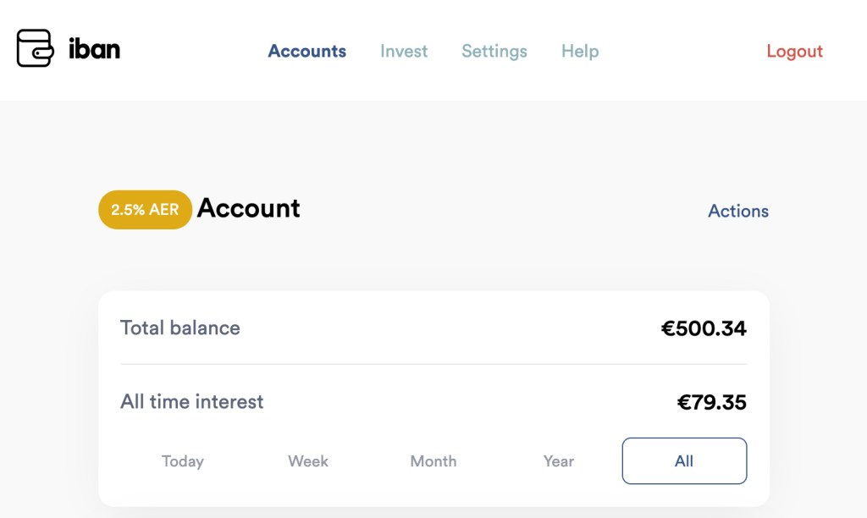867x518 pixels.
Task: Select the Today interest filter
Action: (x=182, y=461)
